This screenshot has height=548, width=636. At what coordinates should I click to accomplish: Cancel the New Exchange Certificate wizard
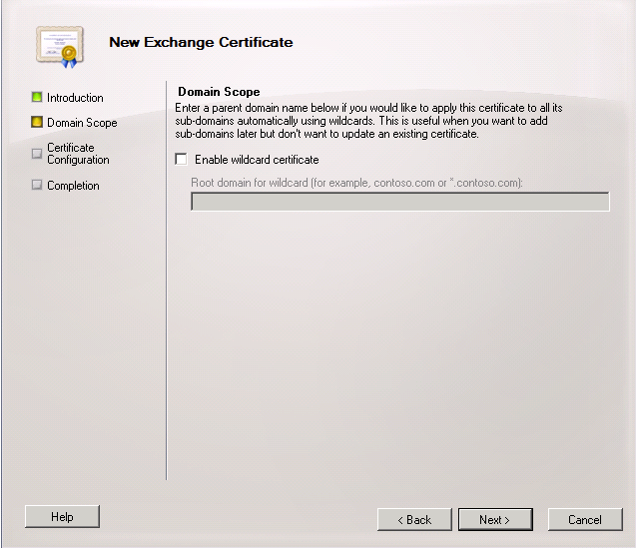point(585,520)
